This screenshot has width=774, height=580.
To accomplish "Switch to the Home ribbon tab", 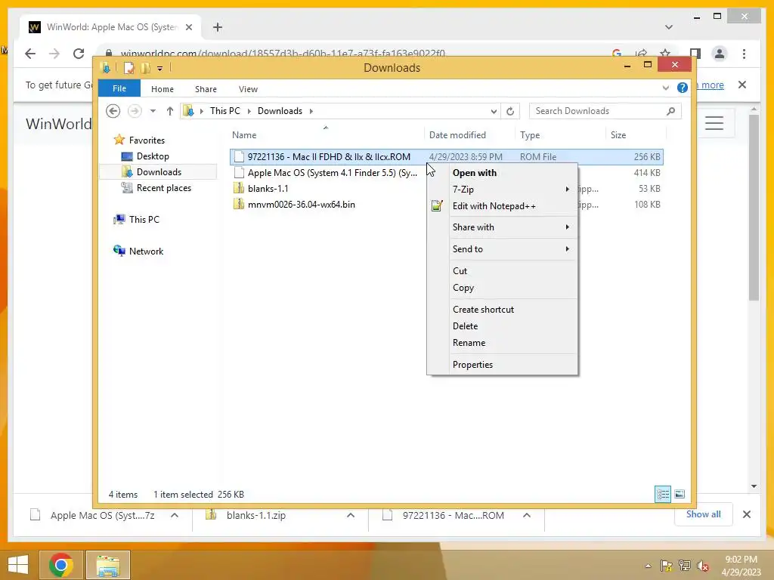I will coord(163,89).
